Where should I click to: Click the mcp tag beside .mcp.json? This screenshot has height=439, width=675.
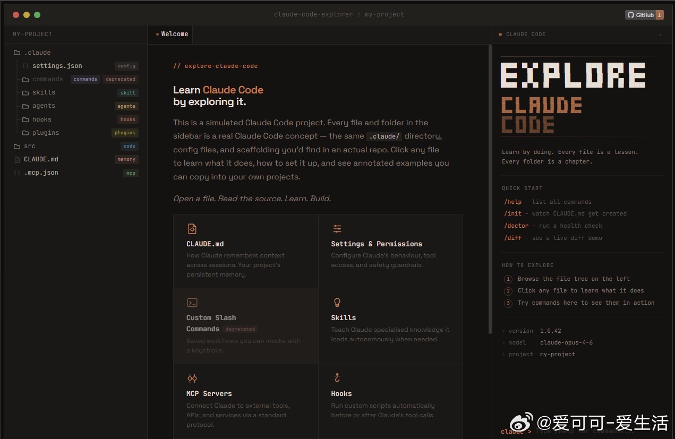[x=131, y=173]
